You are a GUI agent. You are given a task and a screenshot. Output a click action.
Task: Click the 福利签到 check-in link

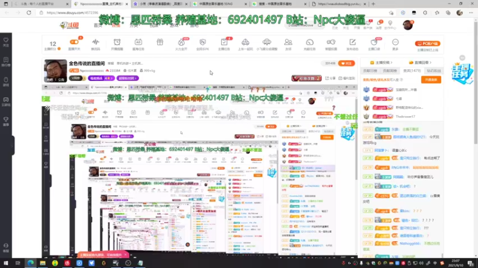[347, 78]
